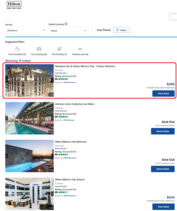177x211 pixels.
Task: Click Hampton Inn & Suites Mexico City title
Action: [x=85, y=66]
